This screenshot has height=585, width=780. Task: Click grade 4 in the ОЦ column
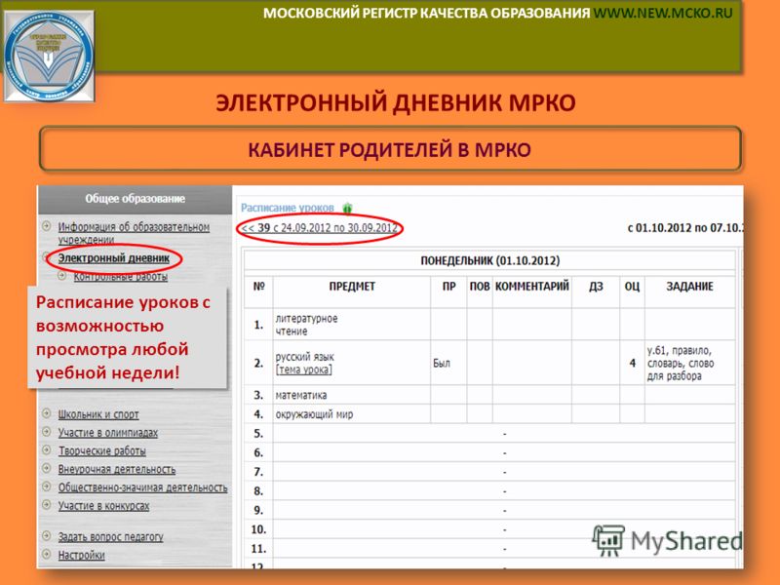tap(632, 363)
